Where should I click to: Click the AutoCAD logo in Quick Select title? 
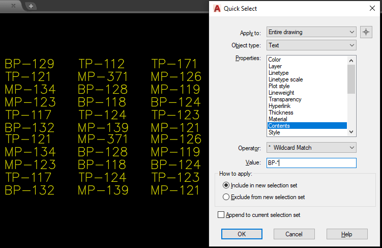pyautogui.click(x=217, y=9)
